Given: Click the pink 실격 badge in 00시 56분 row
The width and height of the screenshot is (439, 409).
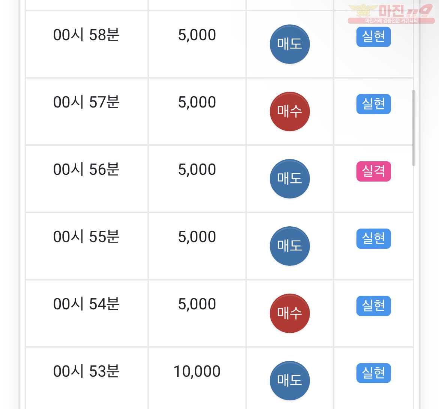Looking at the screenshot, I should [x=373, y=171].
